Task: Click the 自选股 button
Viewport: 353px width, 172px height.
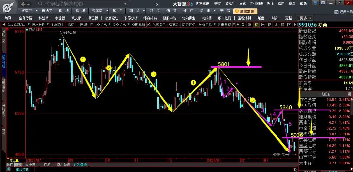Action: [x=47, y=11]
